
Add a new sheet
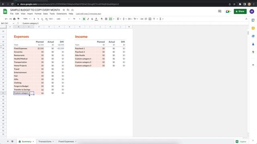8,141
